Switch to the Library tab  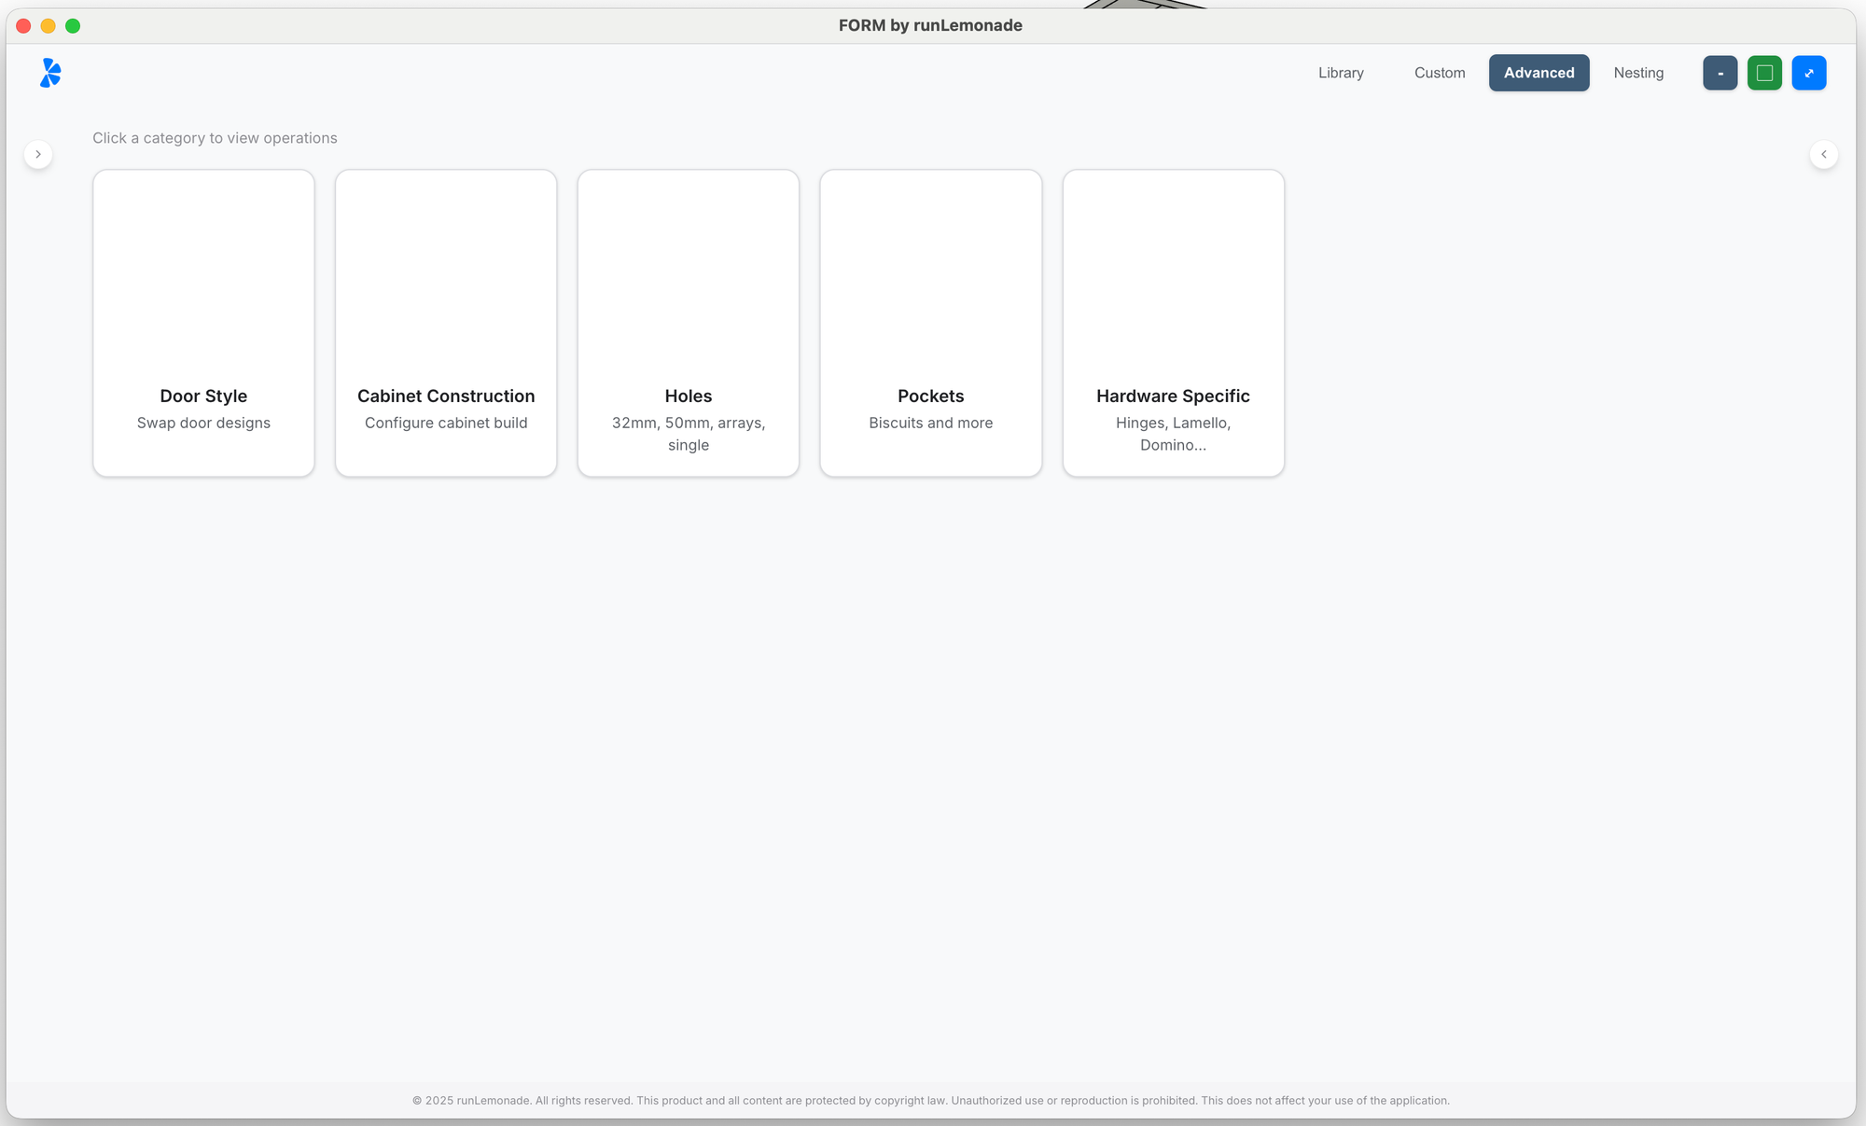coord(1341,73)
